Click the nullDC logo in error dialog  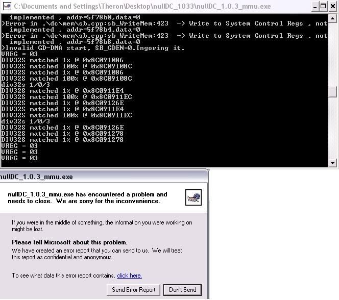tap(193, 198)
